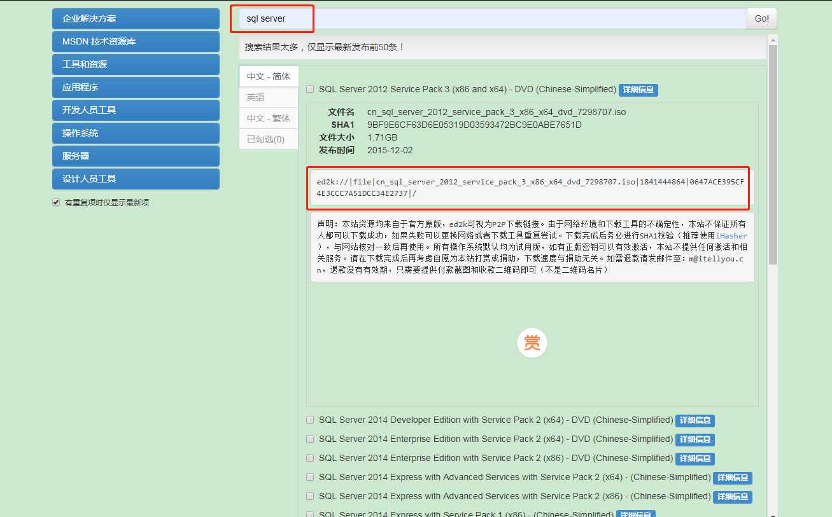Click the file name cn_sql_server_2012_service_pack_3 iso
Screen dimensions: 832x517
(x=497, y=112)
